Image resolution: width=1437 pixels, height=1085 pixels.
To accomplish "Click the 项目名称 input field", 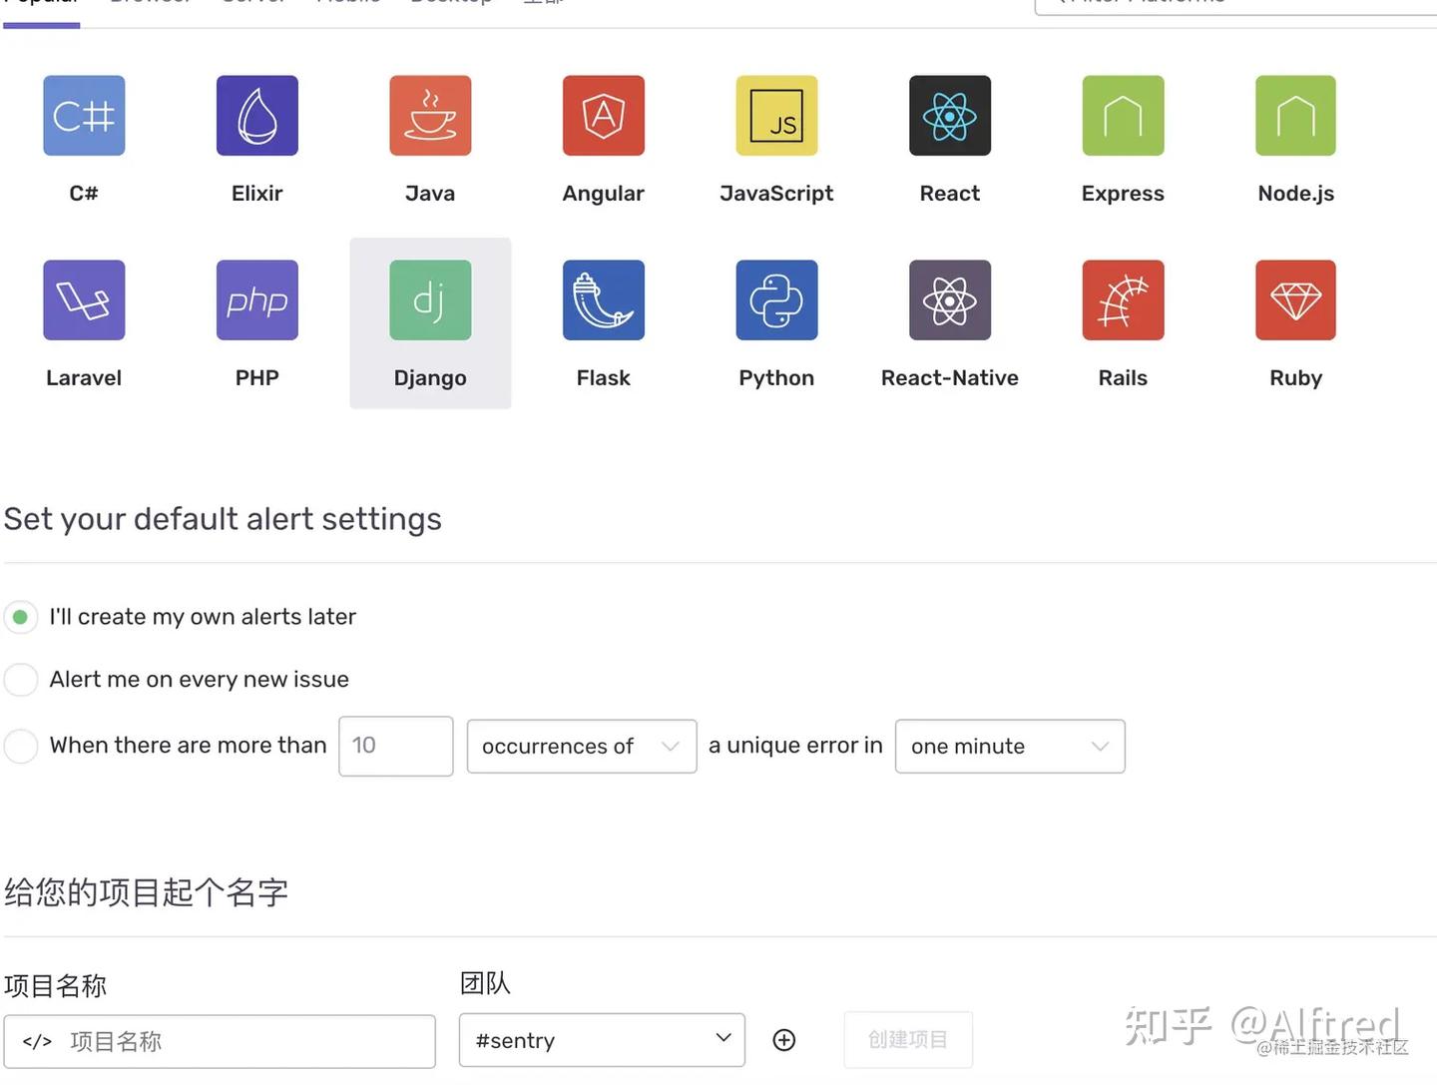I will tap(220, 1040).
